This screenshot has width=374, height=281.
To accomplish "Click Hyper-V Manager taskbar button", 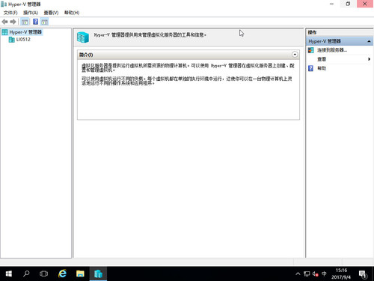I will click(98, 274).
